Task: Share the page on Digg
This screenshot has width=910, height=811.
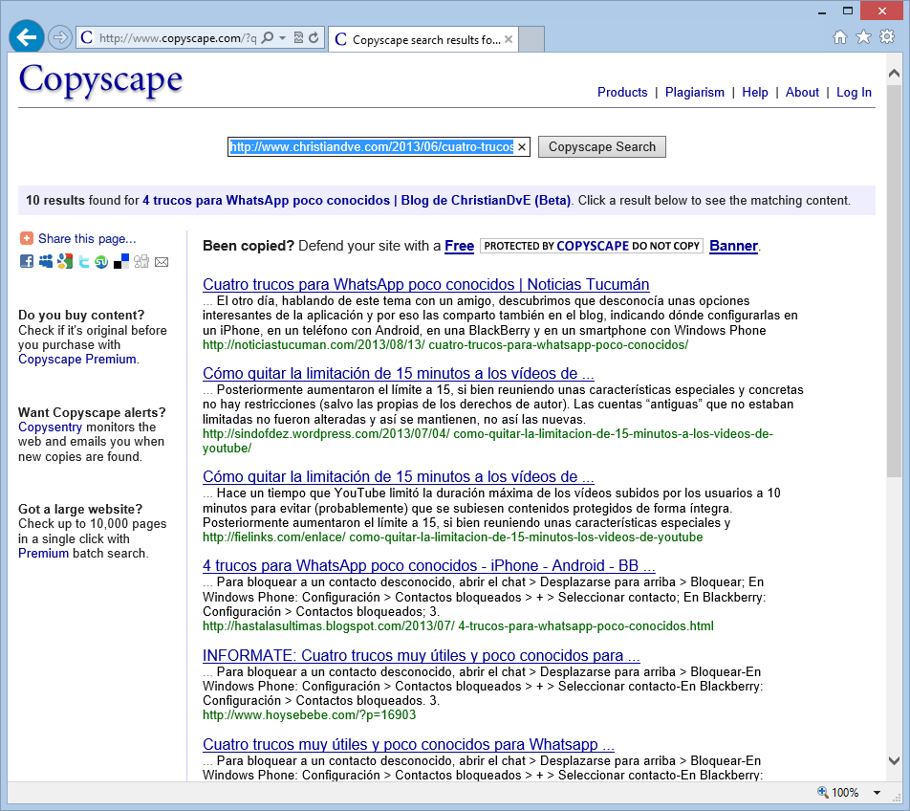Action: [x=141, y=262]
